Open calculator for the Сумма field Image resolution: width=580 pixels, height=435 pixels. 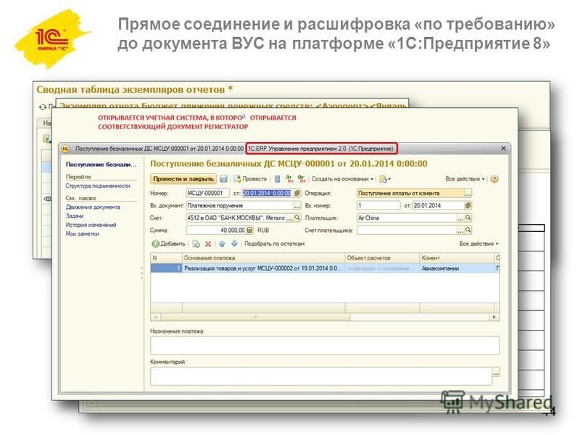point(249,230)
